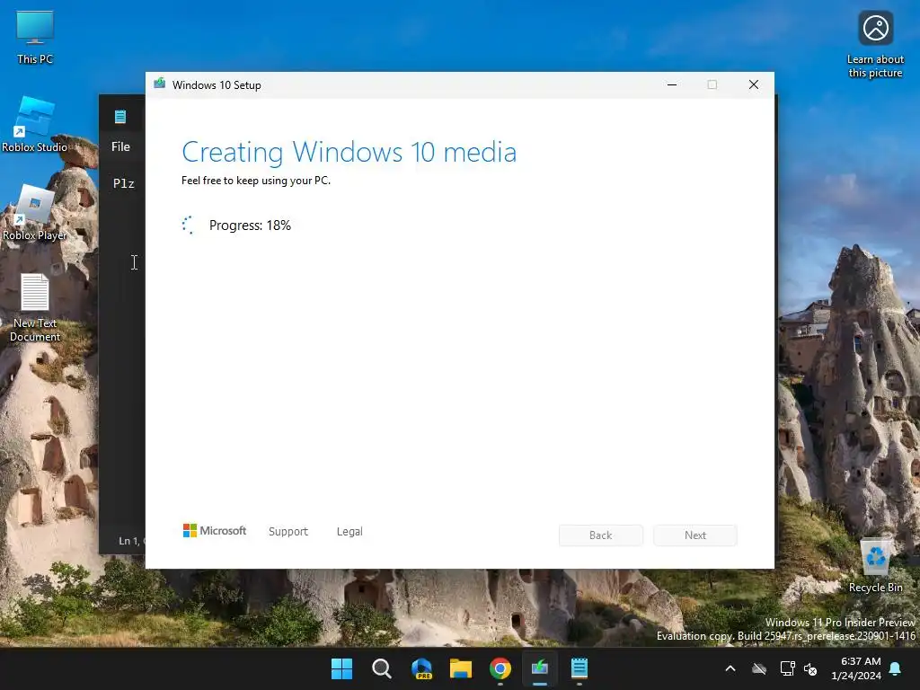
Task: Open the Windows Start menu
Action: click(341, 668)
